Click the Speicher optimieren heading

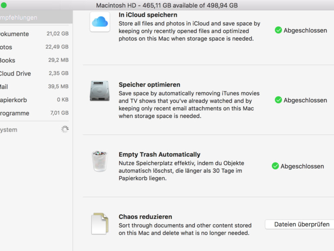coord(149,85)
